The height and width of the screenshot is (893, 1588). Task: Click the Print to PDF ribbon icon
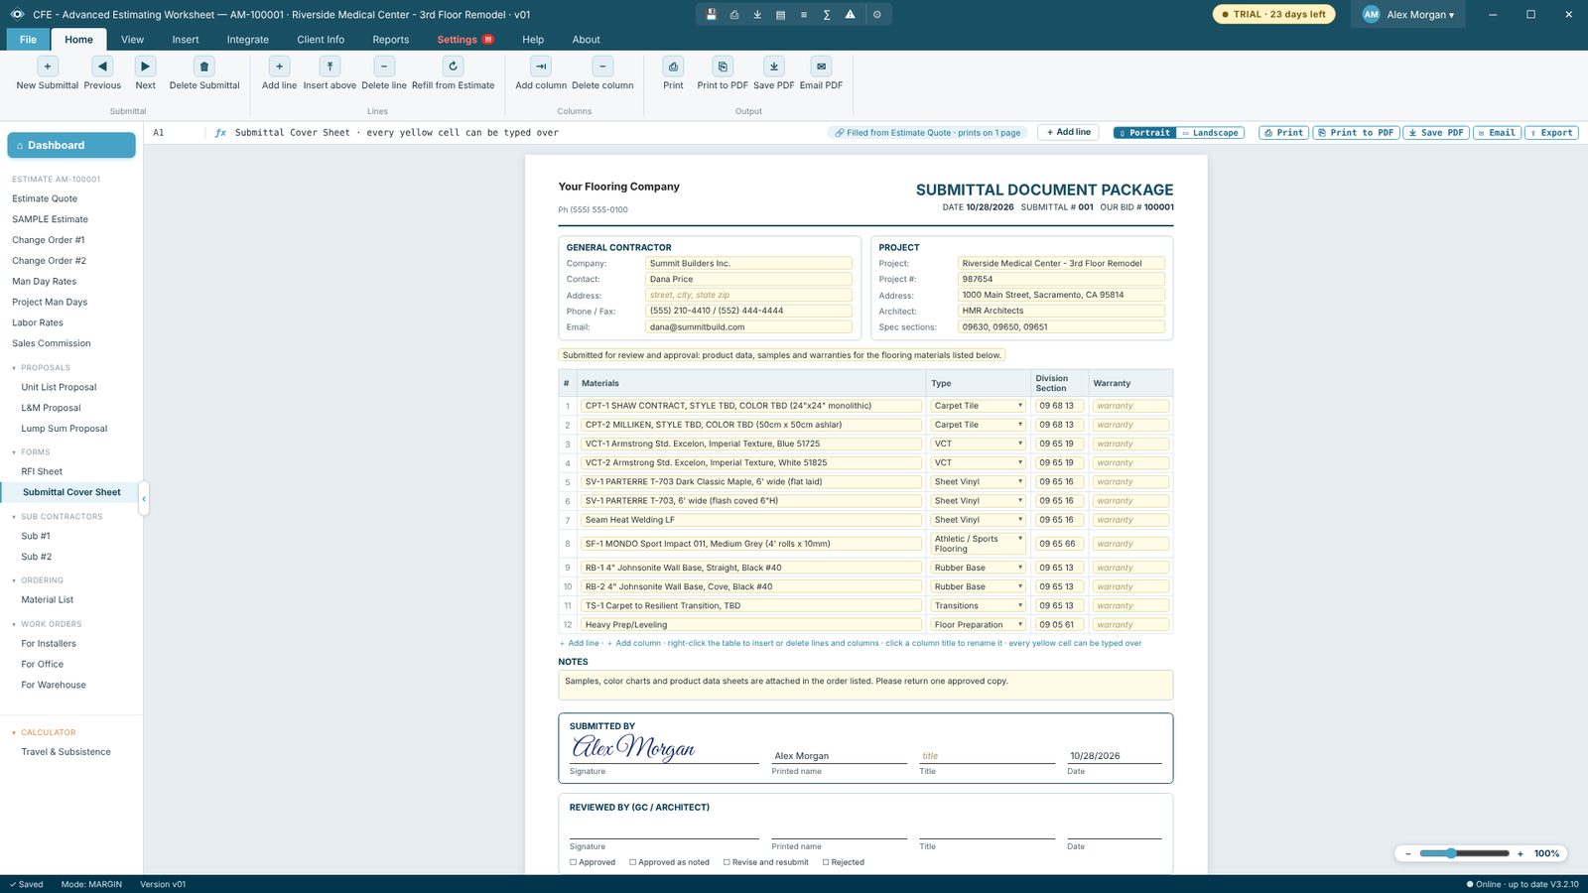coord(723,66)
